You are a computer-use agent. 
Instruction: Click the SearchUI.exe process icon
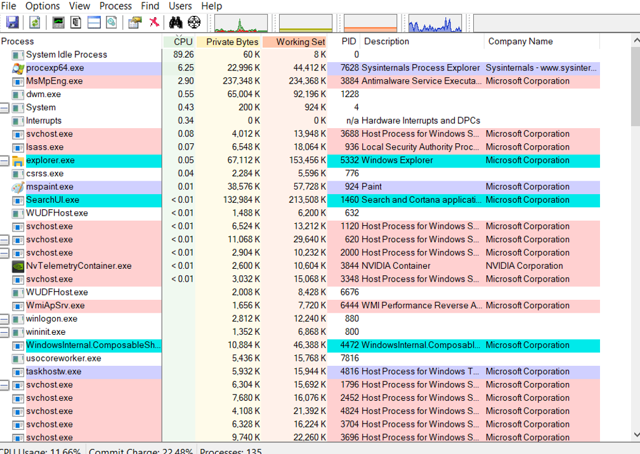(x=18, y=200)
